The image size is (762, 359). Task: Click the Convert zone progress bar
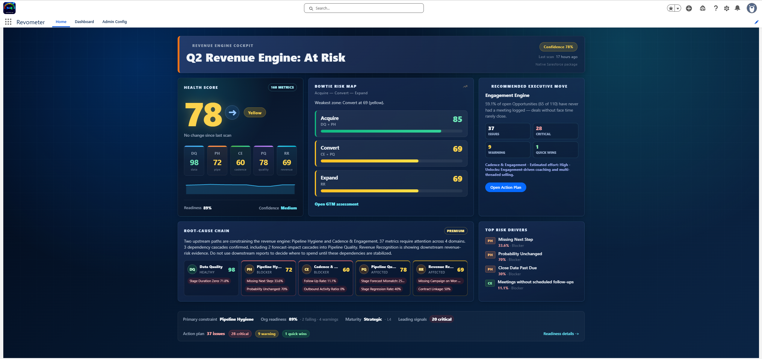pos(391,161)
